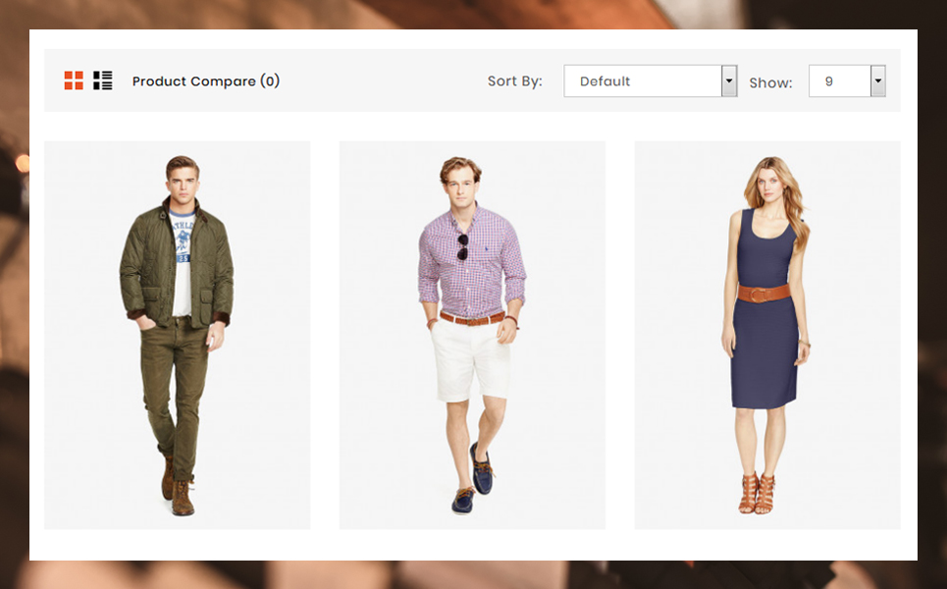Click the sunglasses hanging on the checkered shirt
The image size is (947, 589).
462,247
